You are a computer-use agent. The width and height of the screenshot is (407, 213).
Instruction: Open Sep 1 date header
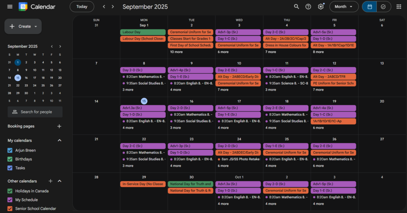(x=144, y=25)
